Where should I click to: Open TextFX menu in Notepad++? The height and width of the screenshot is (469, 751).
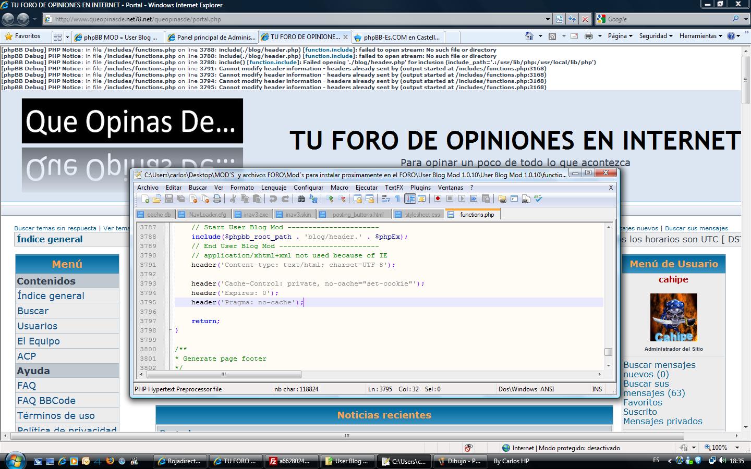pos(394,188)
